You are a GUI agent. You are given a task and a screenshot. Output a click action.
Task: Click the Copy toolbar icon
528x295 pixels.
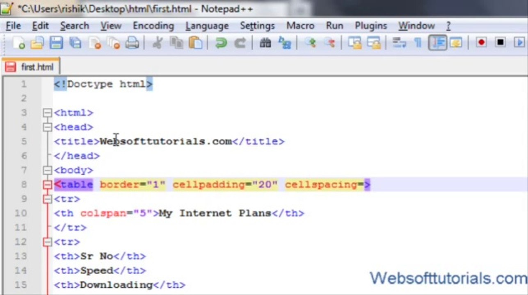pos(176,43)
